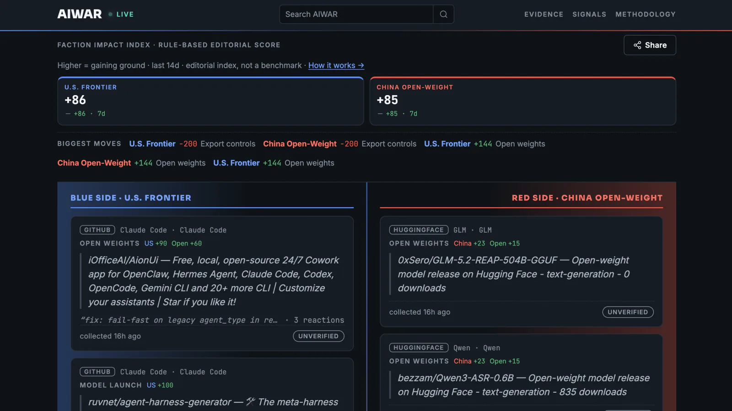Click 'US +100' on the MODEL LAUNCH card
732x411 pixels.
coord(160,385)
